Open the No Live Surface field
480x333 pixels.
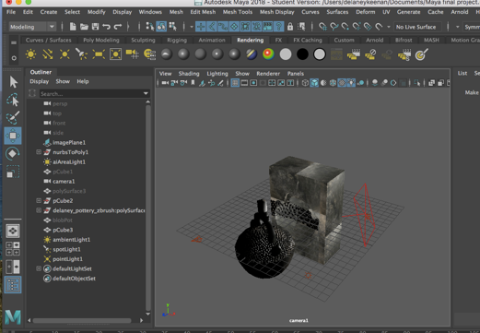click(x=417, y=27)
